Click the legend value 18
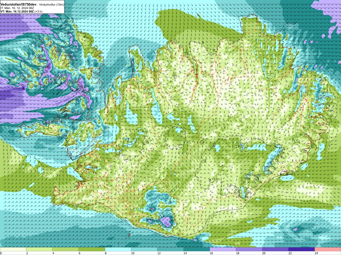 coord(238,253)
